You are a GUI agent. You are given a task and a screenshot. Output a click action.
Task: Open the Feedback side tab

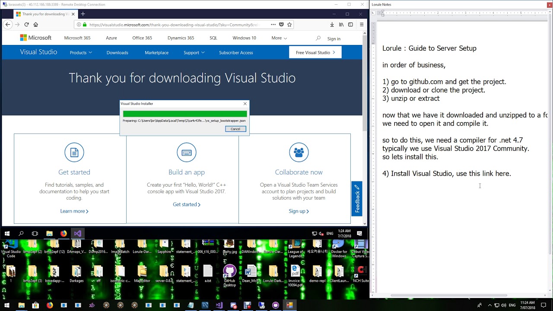(x=357, y=199)
